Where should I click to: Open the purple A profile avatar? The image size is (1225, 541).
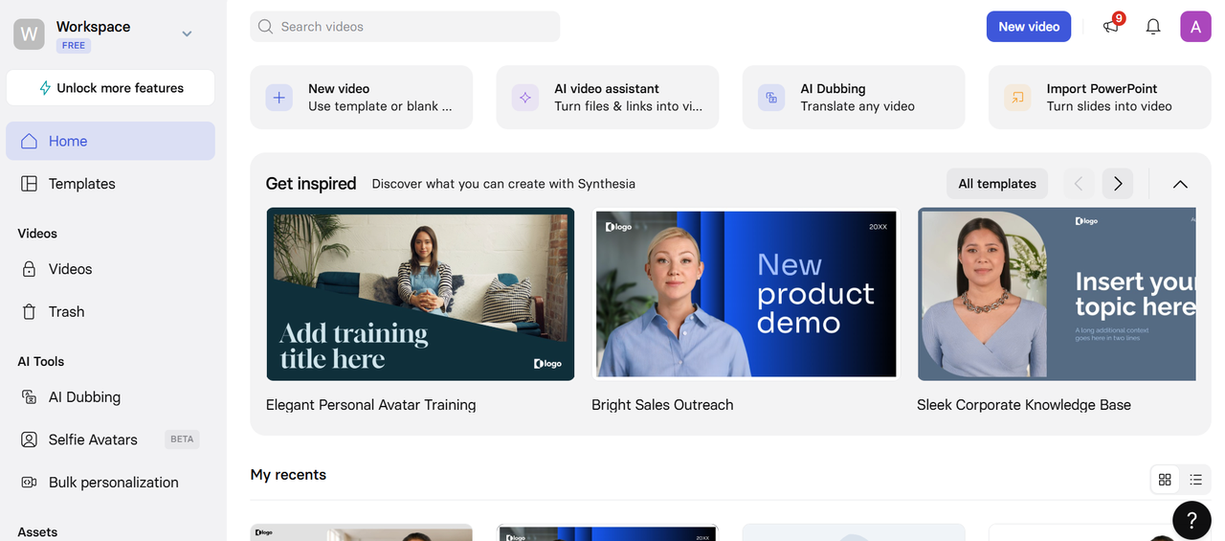pyautogui.click(x=1195, y=27)
